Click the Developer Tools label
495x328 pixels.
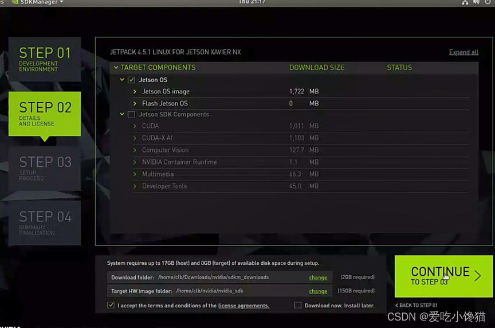point(164,186)
